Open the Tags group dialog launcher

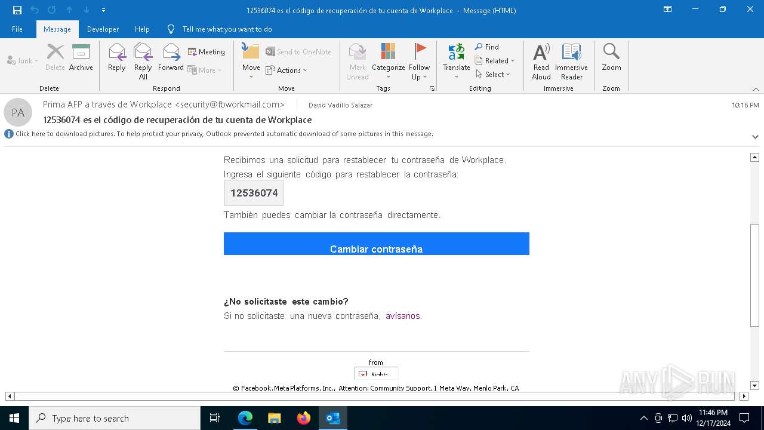(432, 88)
